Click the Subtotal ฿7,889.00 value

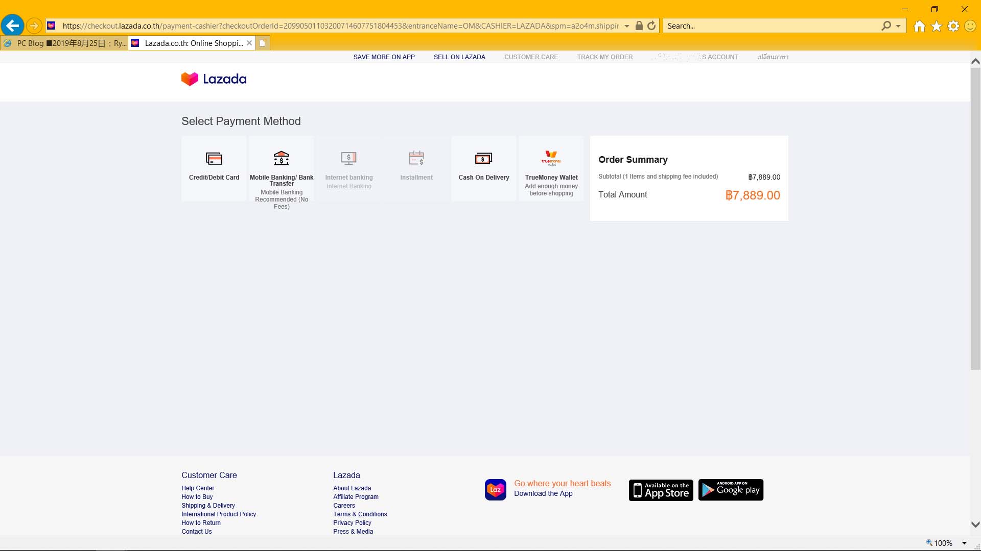[x=764, y=177]
